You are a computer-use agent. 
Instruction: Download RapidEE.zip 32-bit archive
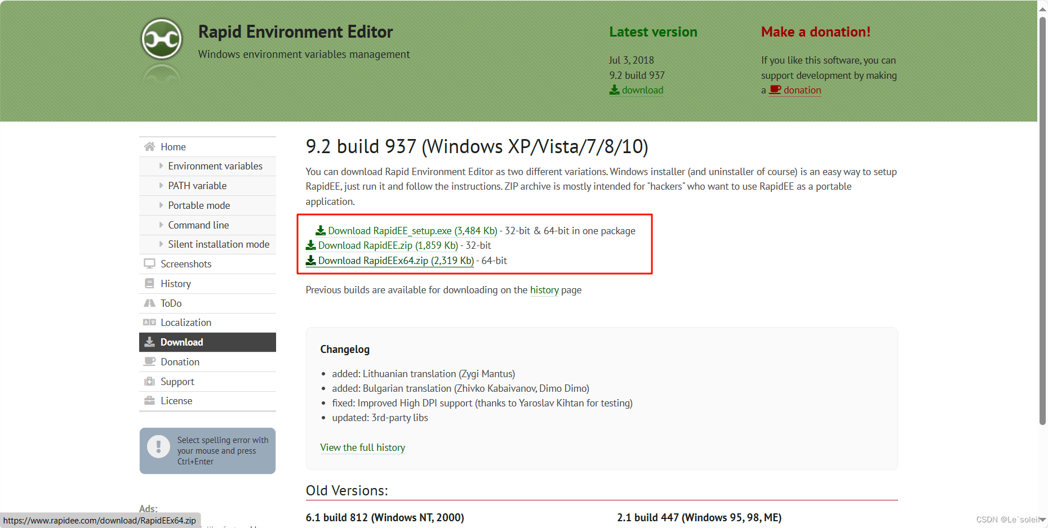pos(388,245)
